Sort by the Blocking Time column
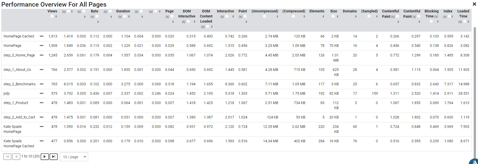The height and width of the screenshot is (164, 478). (x=438, y=22)
